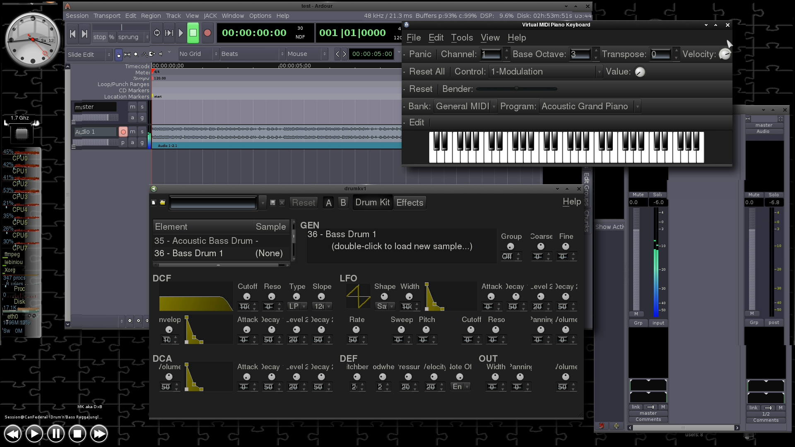This screenshot has height=447, width=795.
Task: Click Ardour go-to-start transport button
Action: pos(72,34)
